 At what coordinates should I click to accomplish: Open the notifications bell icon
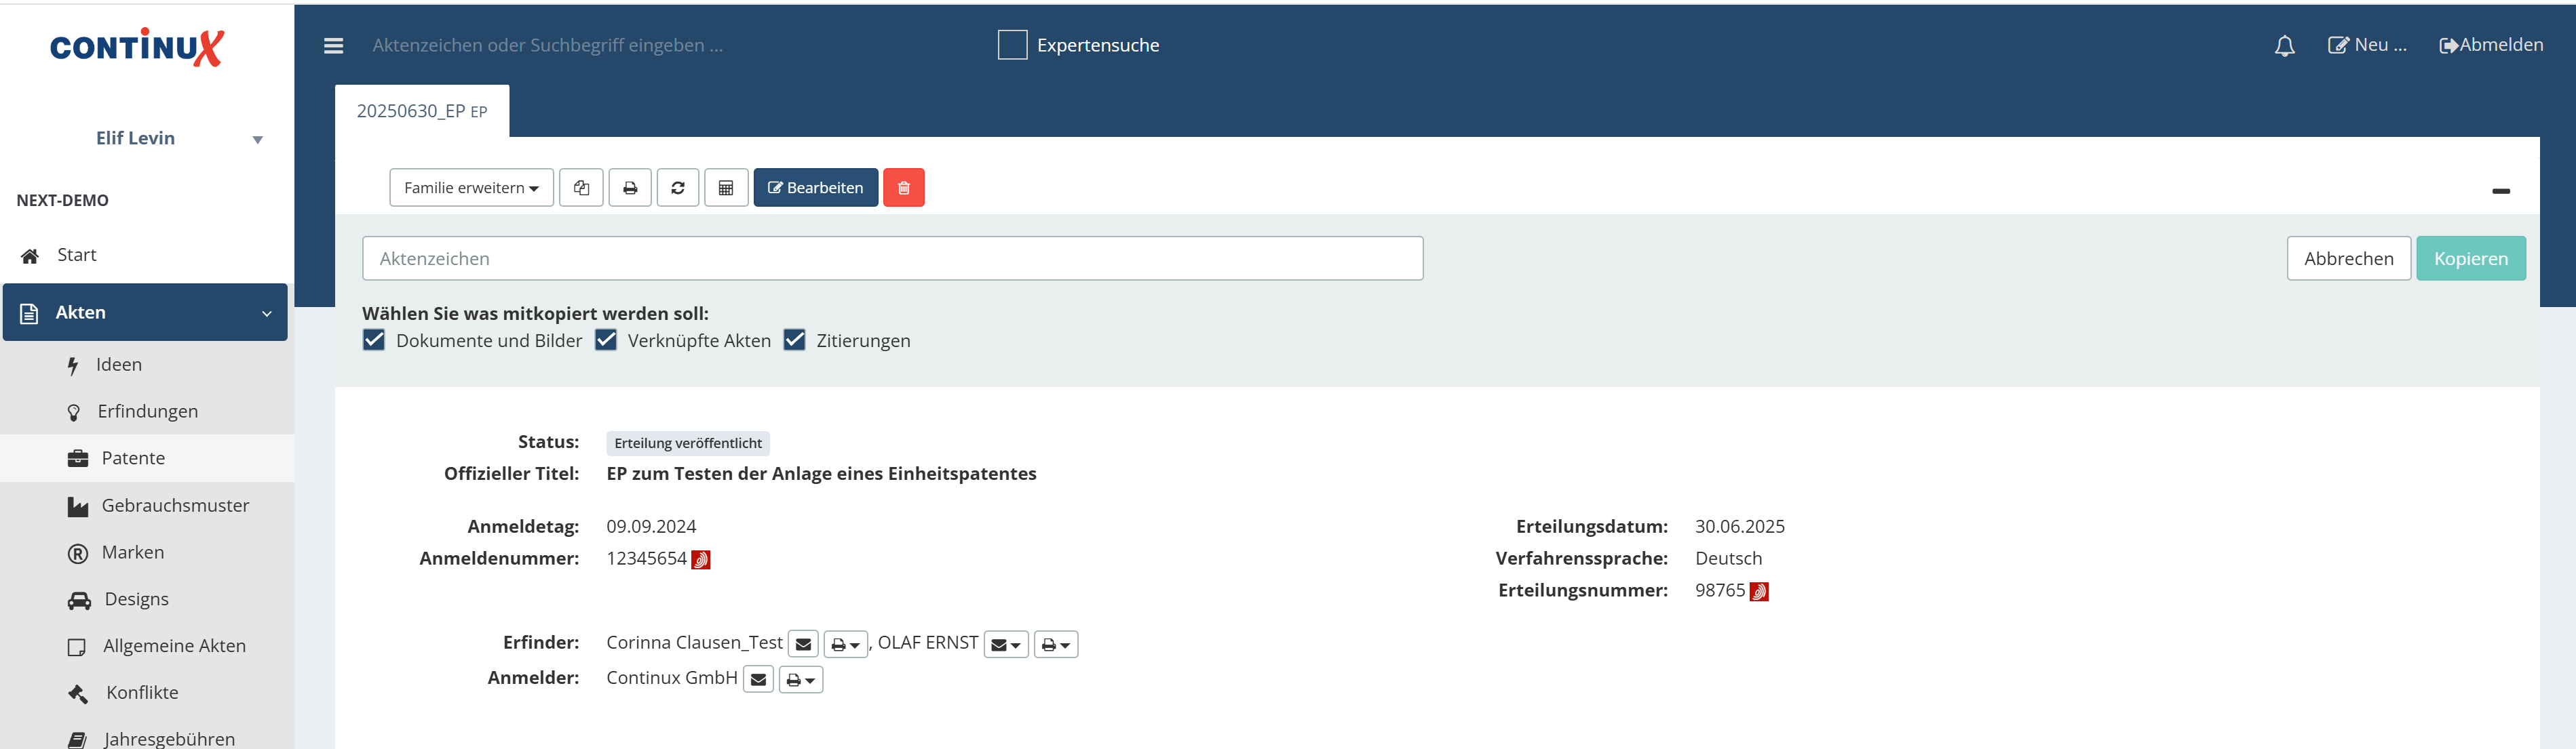pos(2284,46)
